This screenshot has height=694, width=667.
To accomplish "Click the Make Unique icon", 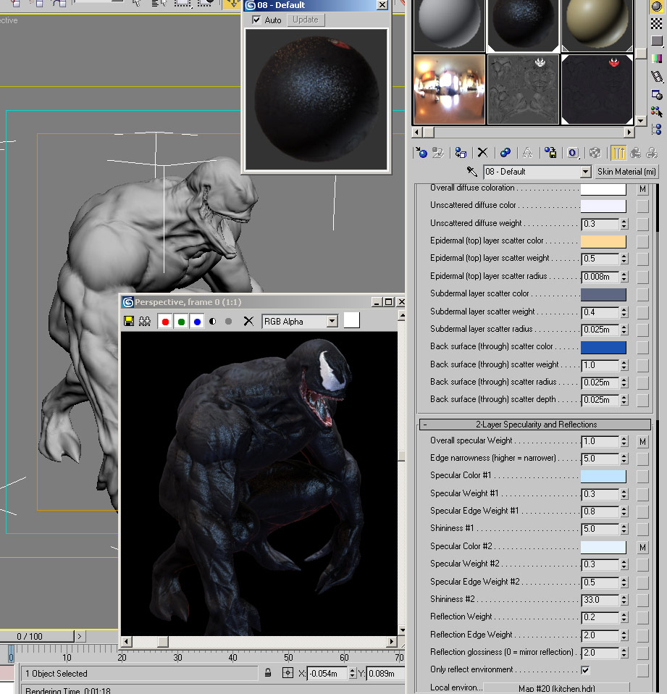I will tap(527, 153).
